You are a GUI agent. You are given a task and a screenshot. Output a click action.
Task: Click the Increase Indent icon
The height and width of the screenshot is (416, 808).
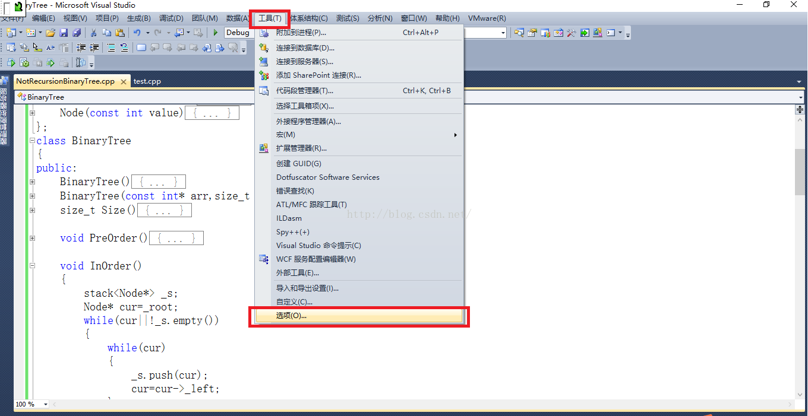tap(93, 46)
